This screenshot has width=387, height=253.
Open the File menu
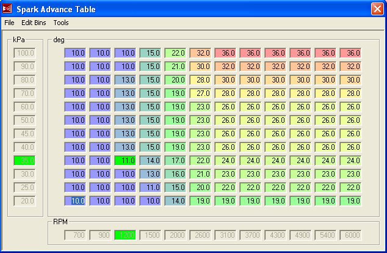(x=9, y=23)
